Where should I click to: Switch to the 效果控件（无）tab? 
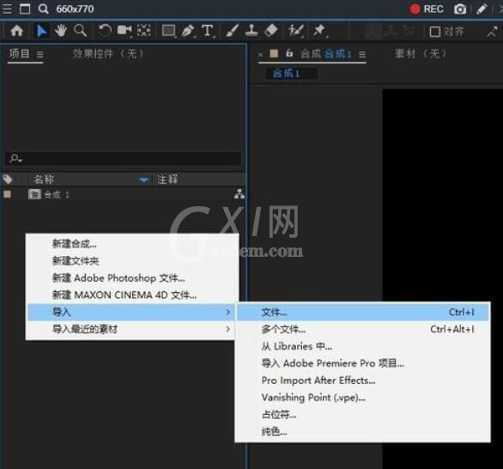pos(108,53)
